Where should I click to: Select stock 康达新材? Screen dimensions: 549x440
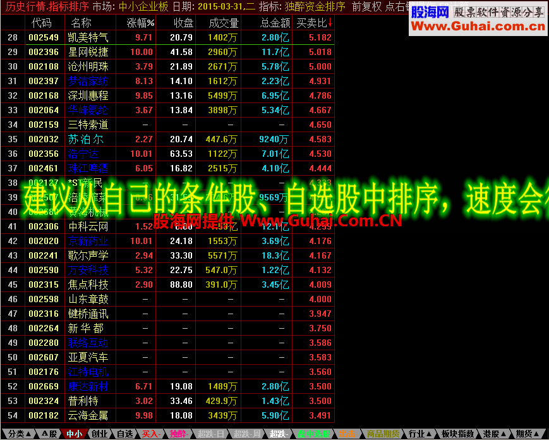point(88,386)
